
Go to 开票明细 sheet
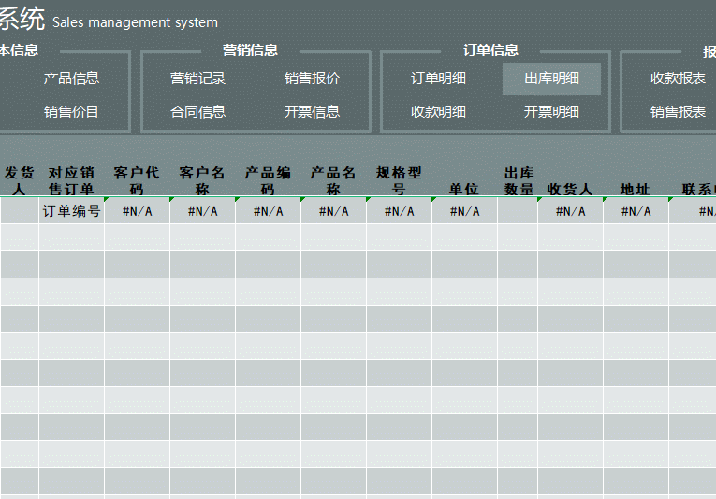(551, 111)
